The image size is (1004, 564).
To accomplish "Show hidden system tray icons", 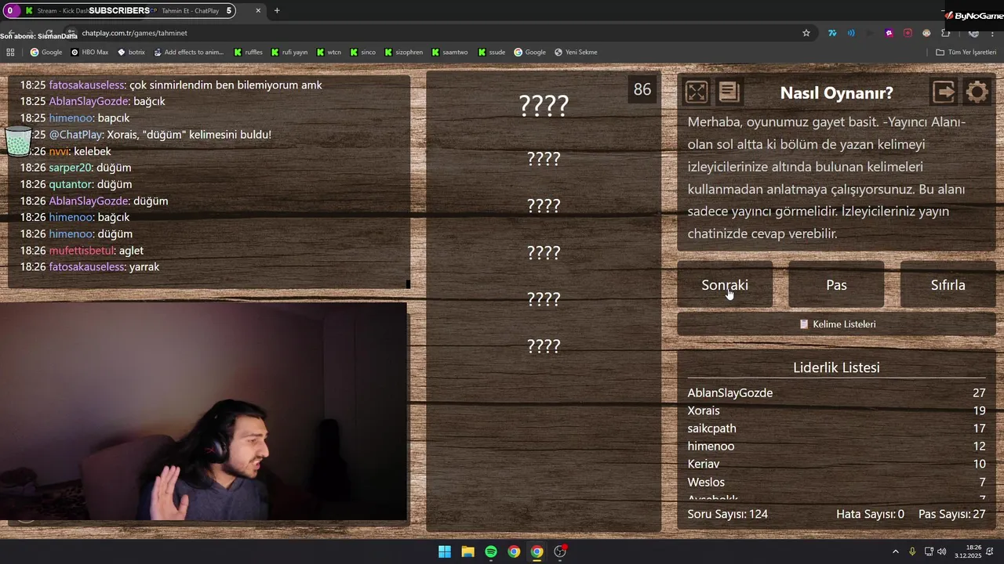I will pyautogui.click(x=896, y=551).
